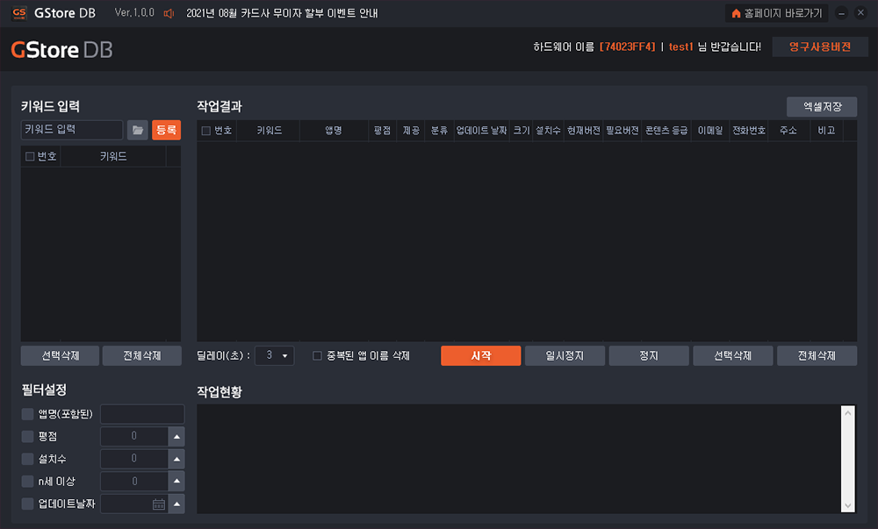Click the 설치수 column header
The height and width of the screenshot is (529, 878).
pyautogui.click(x=548, y=131)
